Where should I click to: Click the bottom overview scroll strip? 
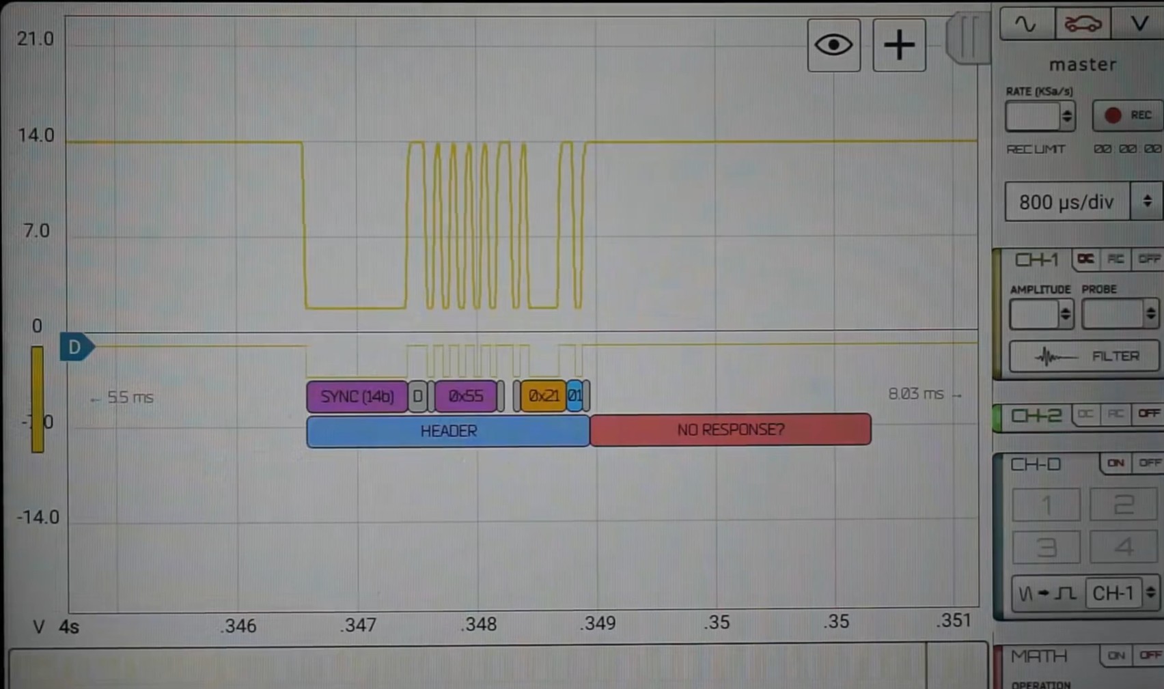[x=498, y=666]
